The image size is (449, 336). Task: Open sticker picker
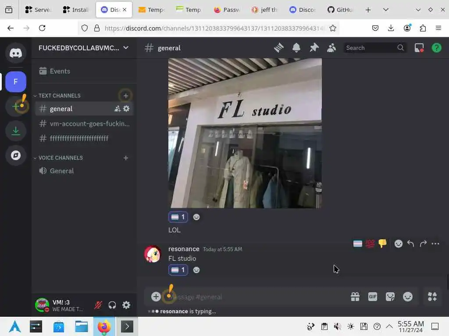[x=390, y=297]
